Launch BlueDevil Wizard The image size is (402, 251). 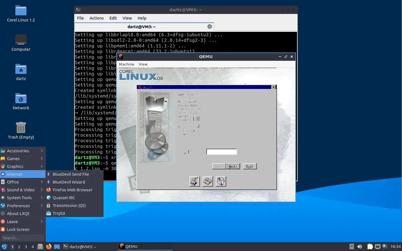coord(75,182)
